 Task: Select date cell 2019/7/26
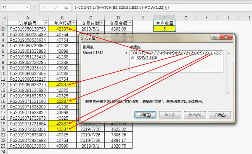click(90, 135)
